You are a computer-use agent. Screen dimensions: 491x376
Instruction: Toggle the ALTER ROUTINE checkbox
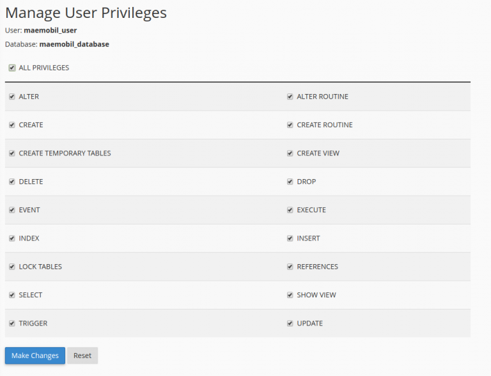[290, 97]
